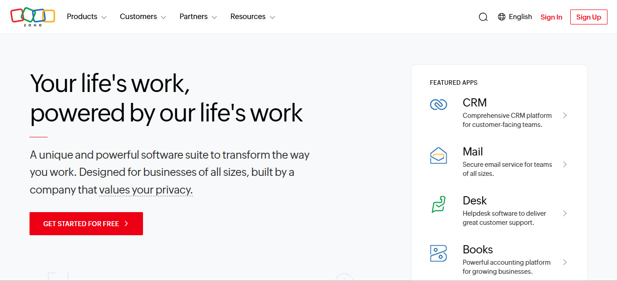Expand the Desk featured app entry
The width and height of the screenshot is (617, 281).
coord(565,213)
